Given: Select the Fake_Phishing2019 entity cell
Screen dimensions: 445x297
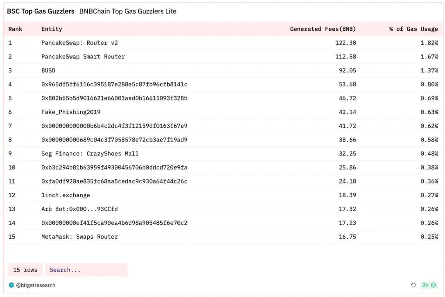Looking at the screenshot, I should (71, 112).
